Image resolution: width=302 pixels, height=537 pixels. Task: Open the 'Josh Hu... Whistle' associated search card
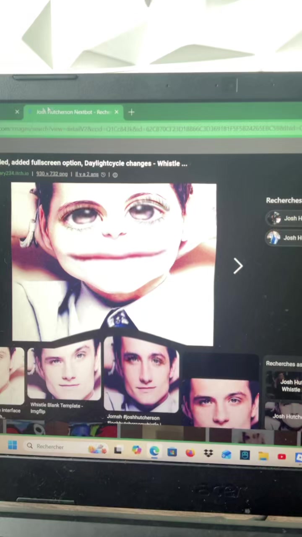[x=284, y=386]
